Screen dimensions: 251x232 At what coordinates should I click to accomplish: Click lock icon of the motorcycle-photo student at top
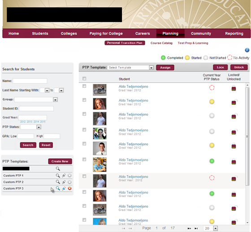pyautogui.click(x=234, y=88)
